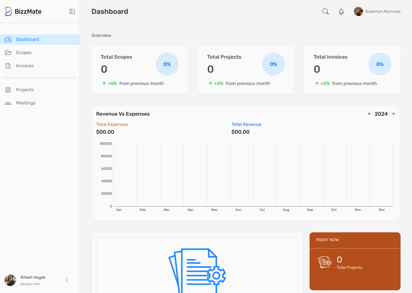This screenshot has width=412, height=293.
Task: Click green up arrow in Total Projects card
Action: pos(211,84)
